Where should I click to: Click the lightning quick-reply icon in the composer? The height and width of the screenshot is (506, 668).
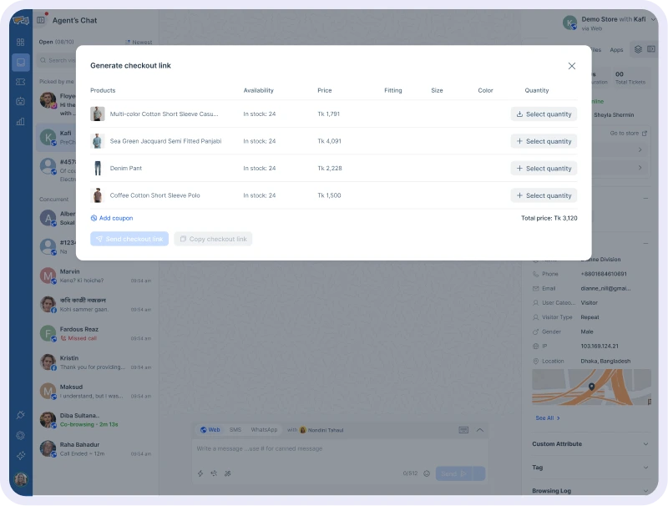coord(200,473)
